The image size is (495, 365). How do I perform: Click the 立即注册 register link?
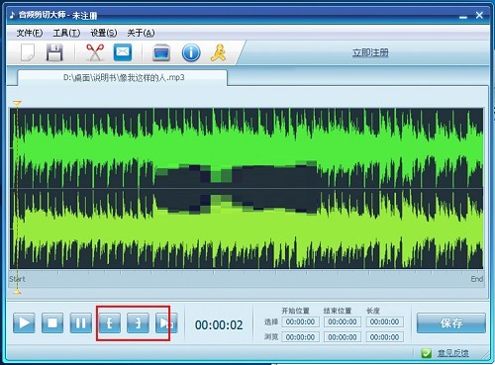[370, 52]
